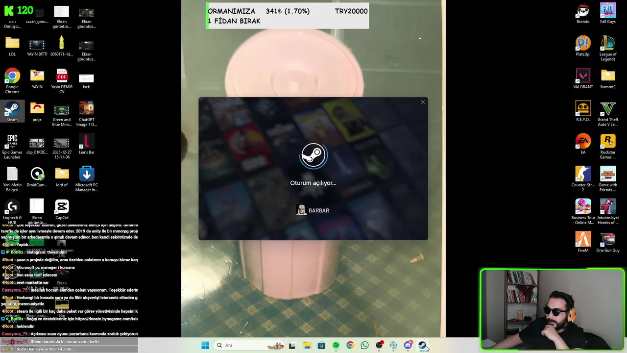Open Rockstar Games Launcher shortcut
The image size is (627, 353).
[608, 147]
